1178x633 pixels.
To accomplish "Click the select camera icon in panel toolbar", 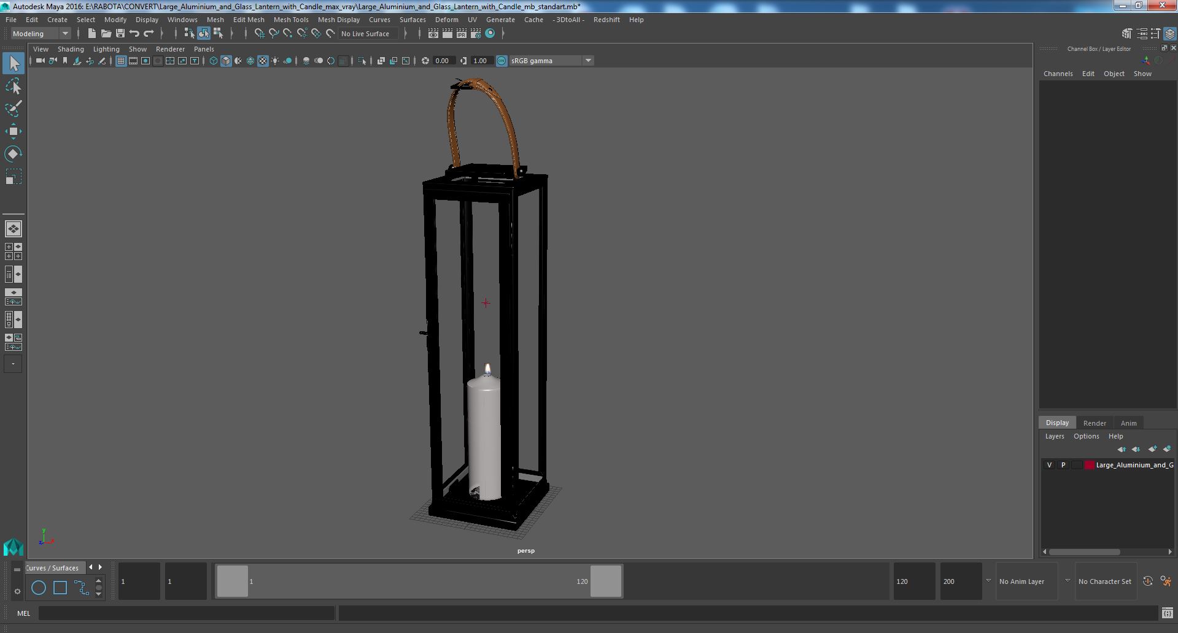I will 40,61.
